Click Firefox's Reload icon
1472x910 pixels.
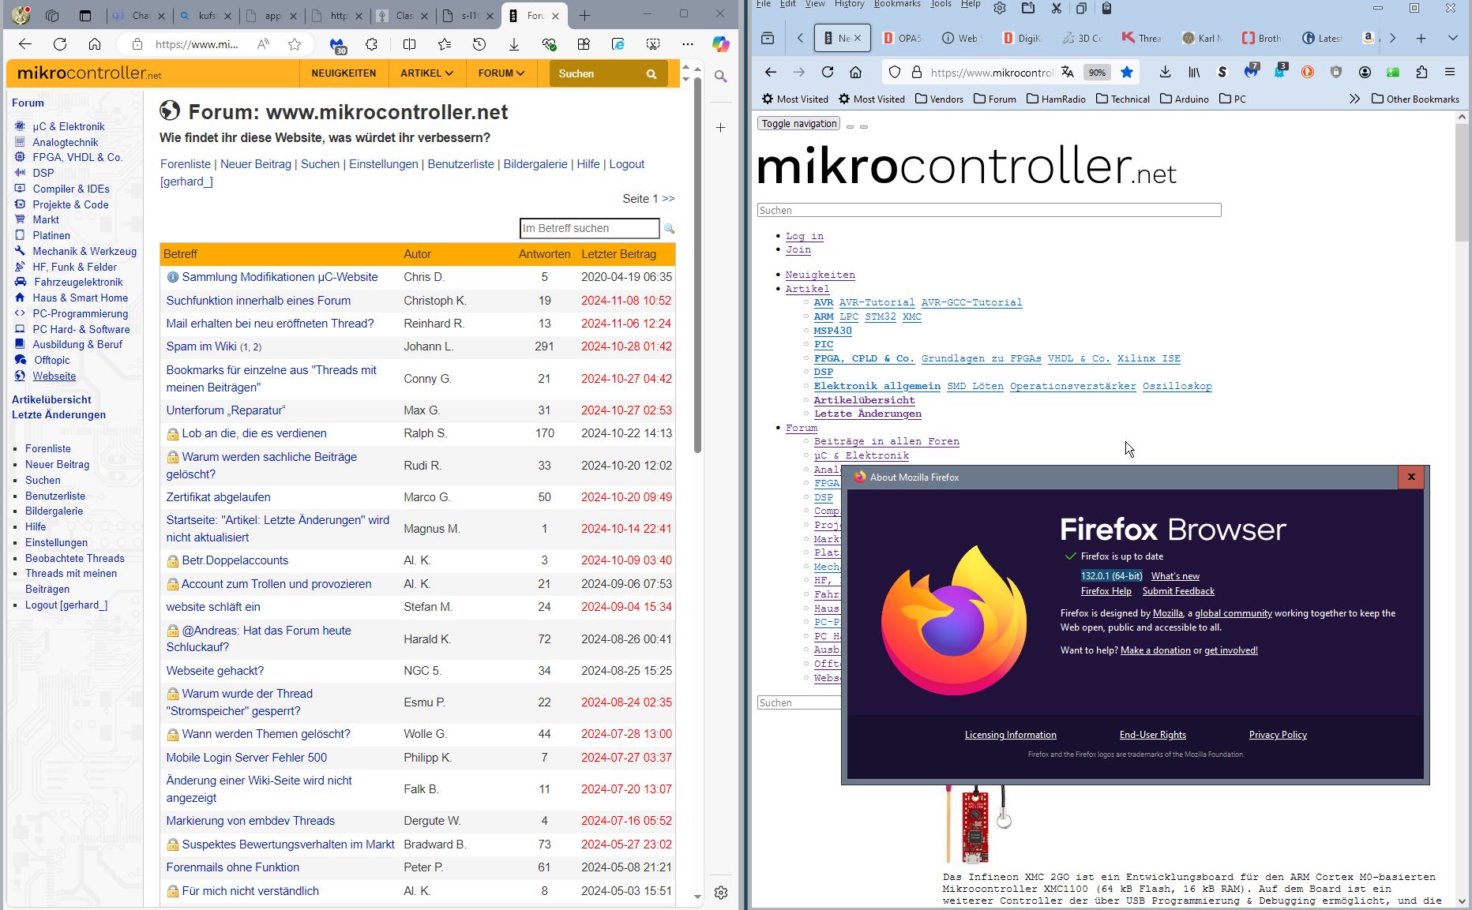(828, 72)
